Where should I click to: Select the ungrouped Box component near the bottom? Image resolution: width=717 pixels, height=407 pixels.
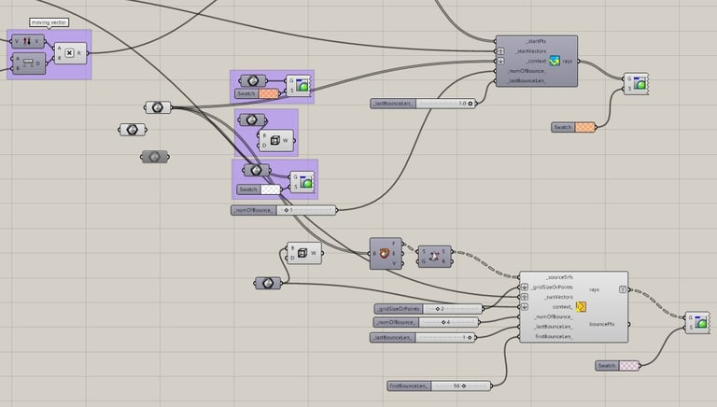coord(304,253)
